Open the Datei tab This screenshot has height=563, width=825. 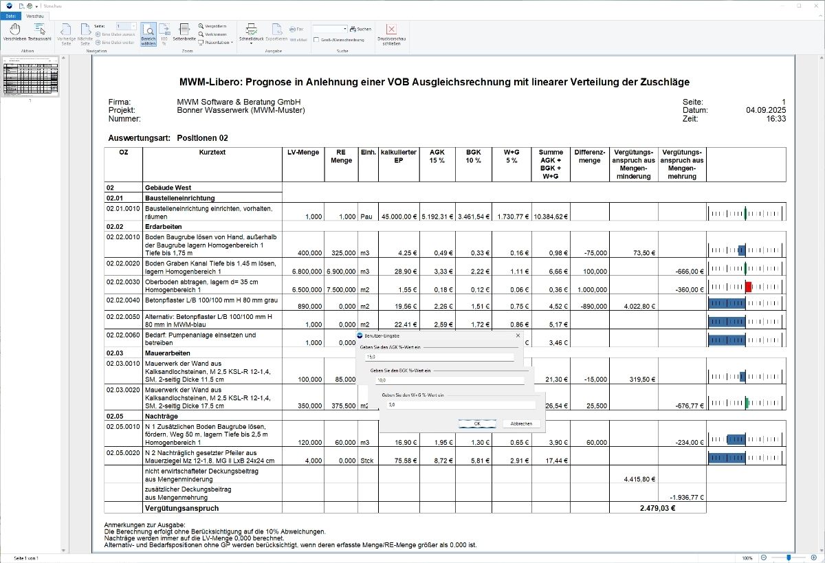coord(11,14)
